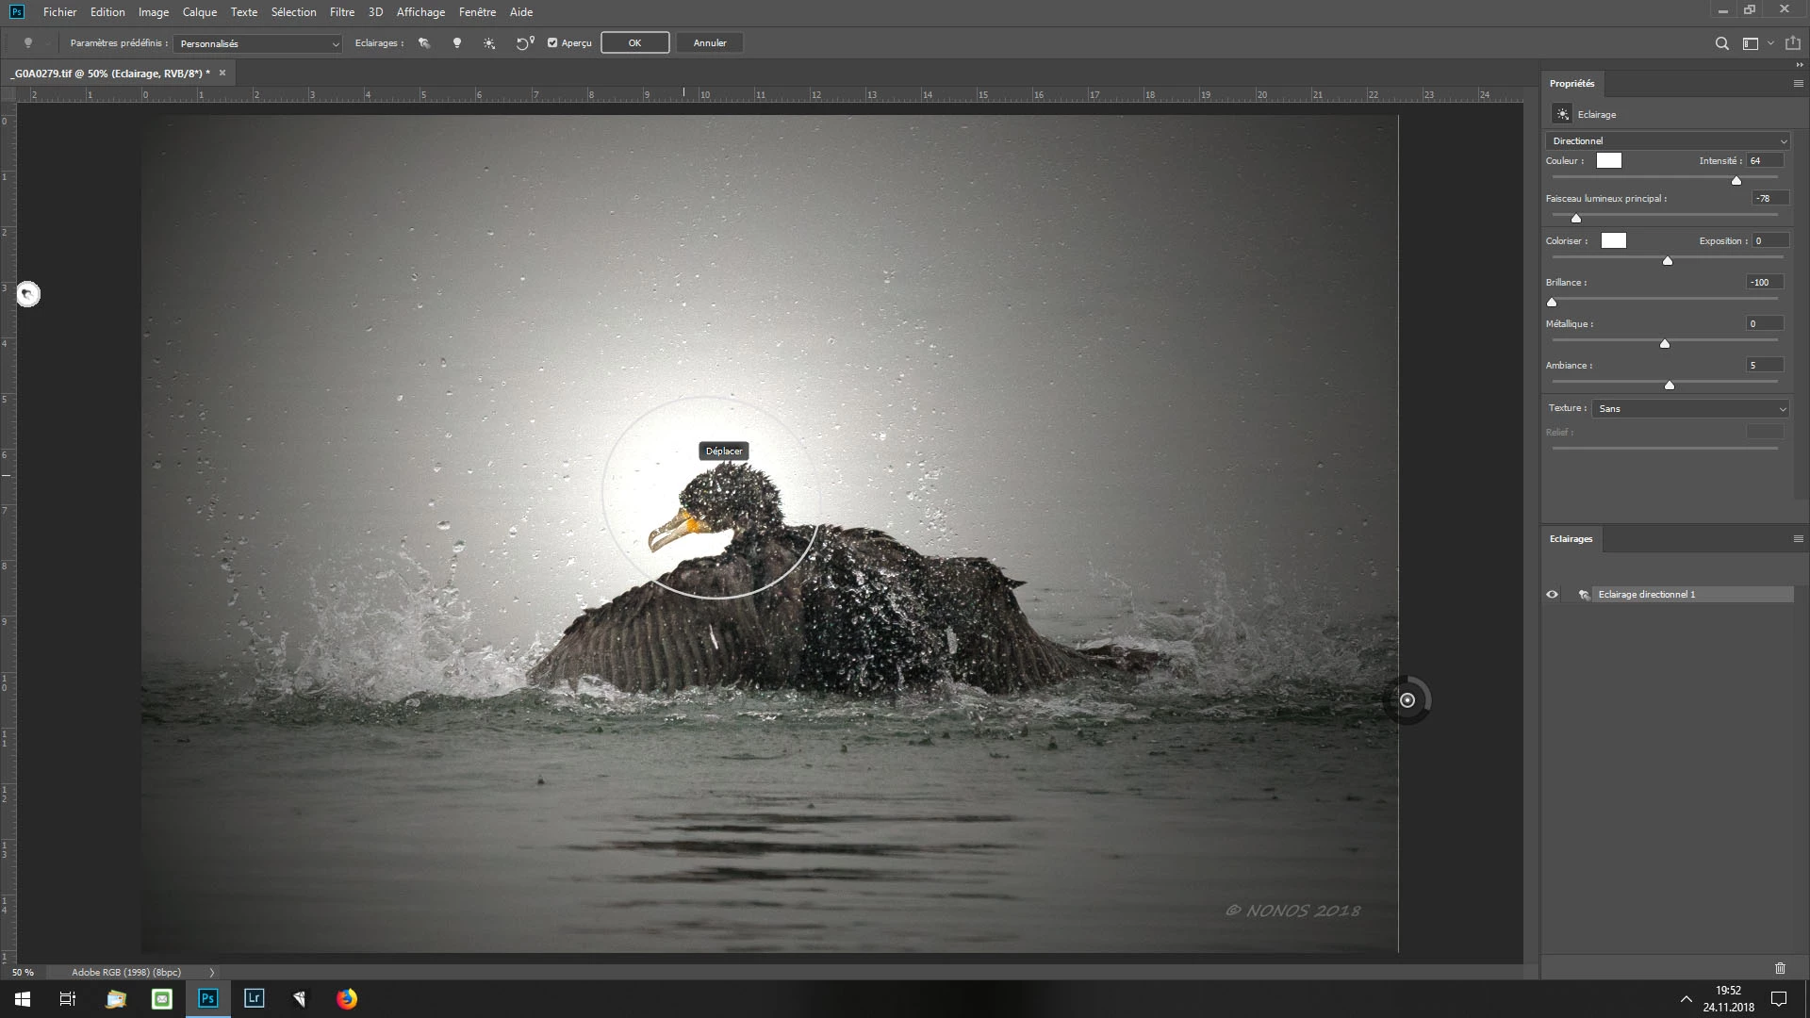Click the reset current light icon
The width and height of the screenshot is (1810, 1018).
(x=524, y=43)
